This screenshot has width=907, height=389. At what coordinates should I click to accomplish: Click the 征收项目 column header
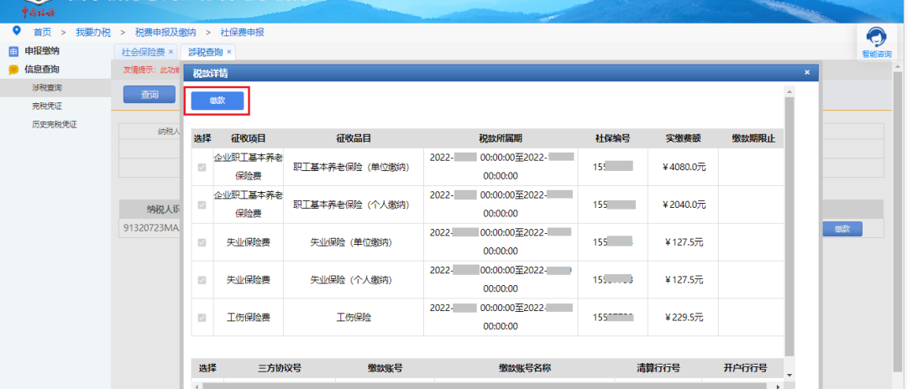click(248, 138)
